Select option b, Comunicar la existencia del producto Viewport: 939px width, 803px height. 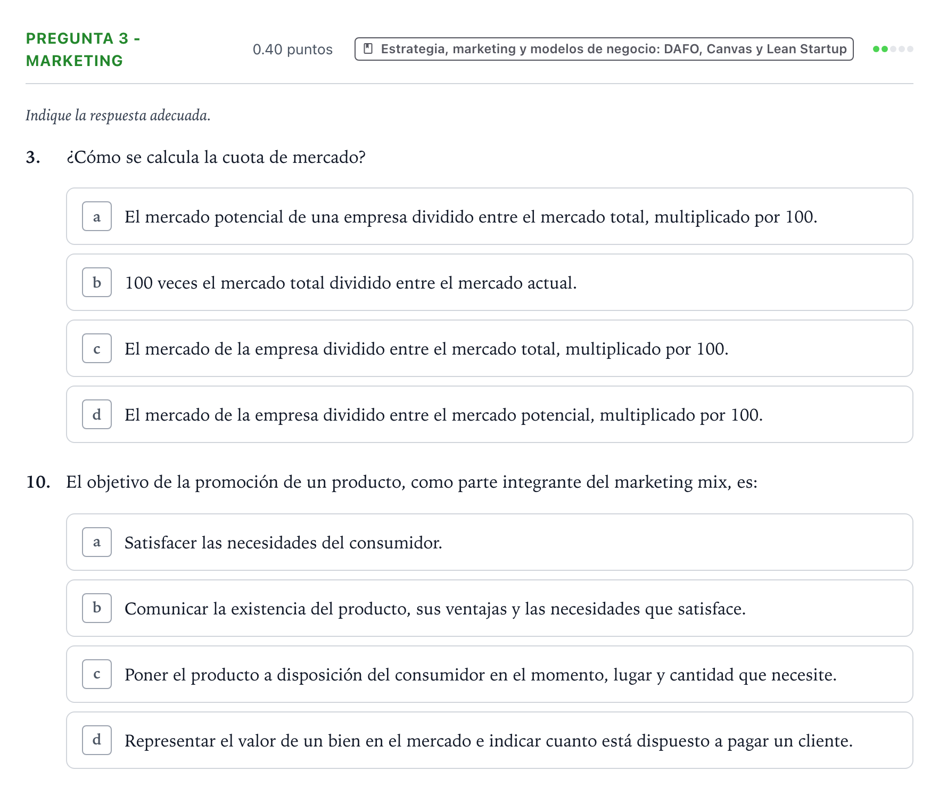[x=489, y=608]
